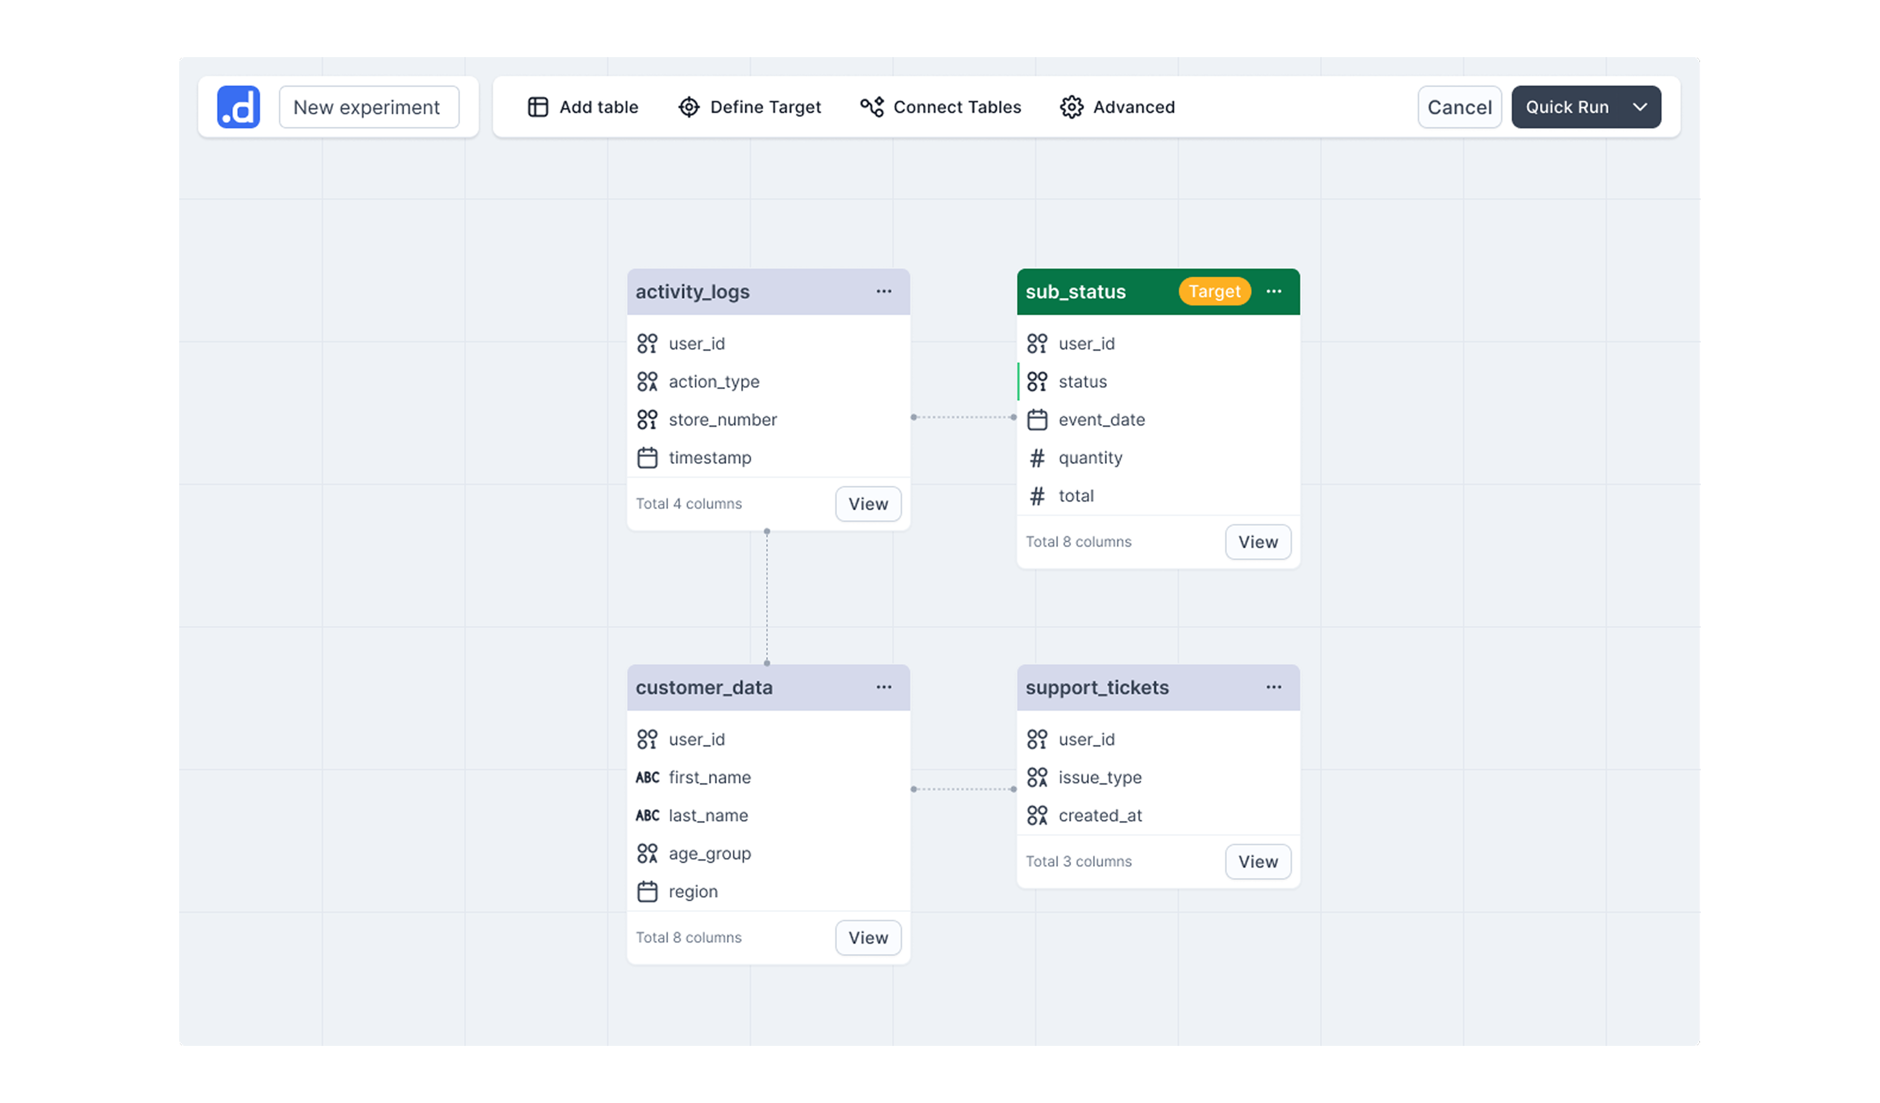The height and width of the screenshot is (1103, 1880).
Task: Select the status column name
Action: (x=1083, y=382)
